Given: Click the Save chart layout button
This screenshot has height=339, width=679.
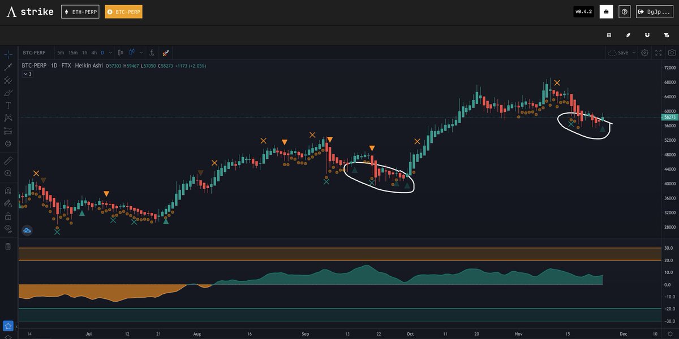Looking at the screenshot, I should click(618, 53).
